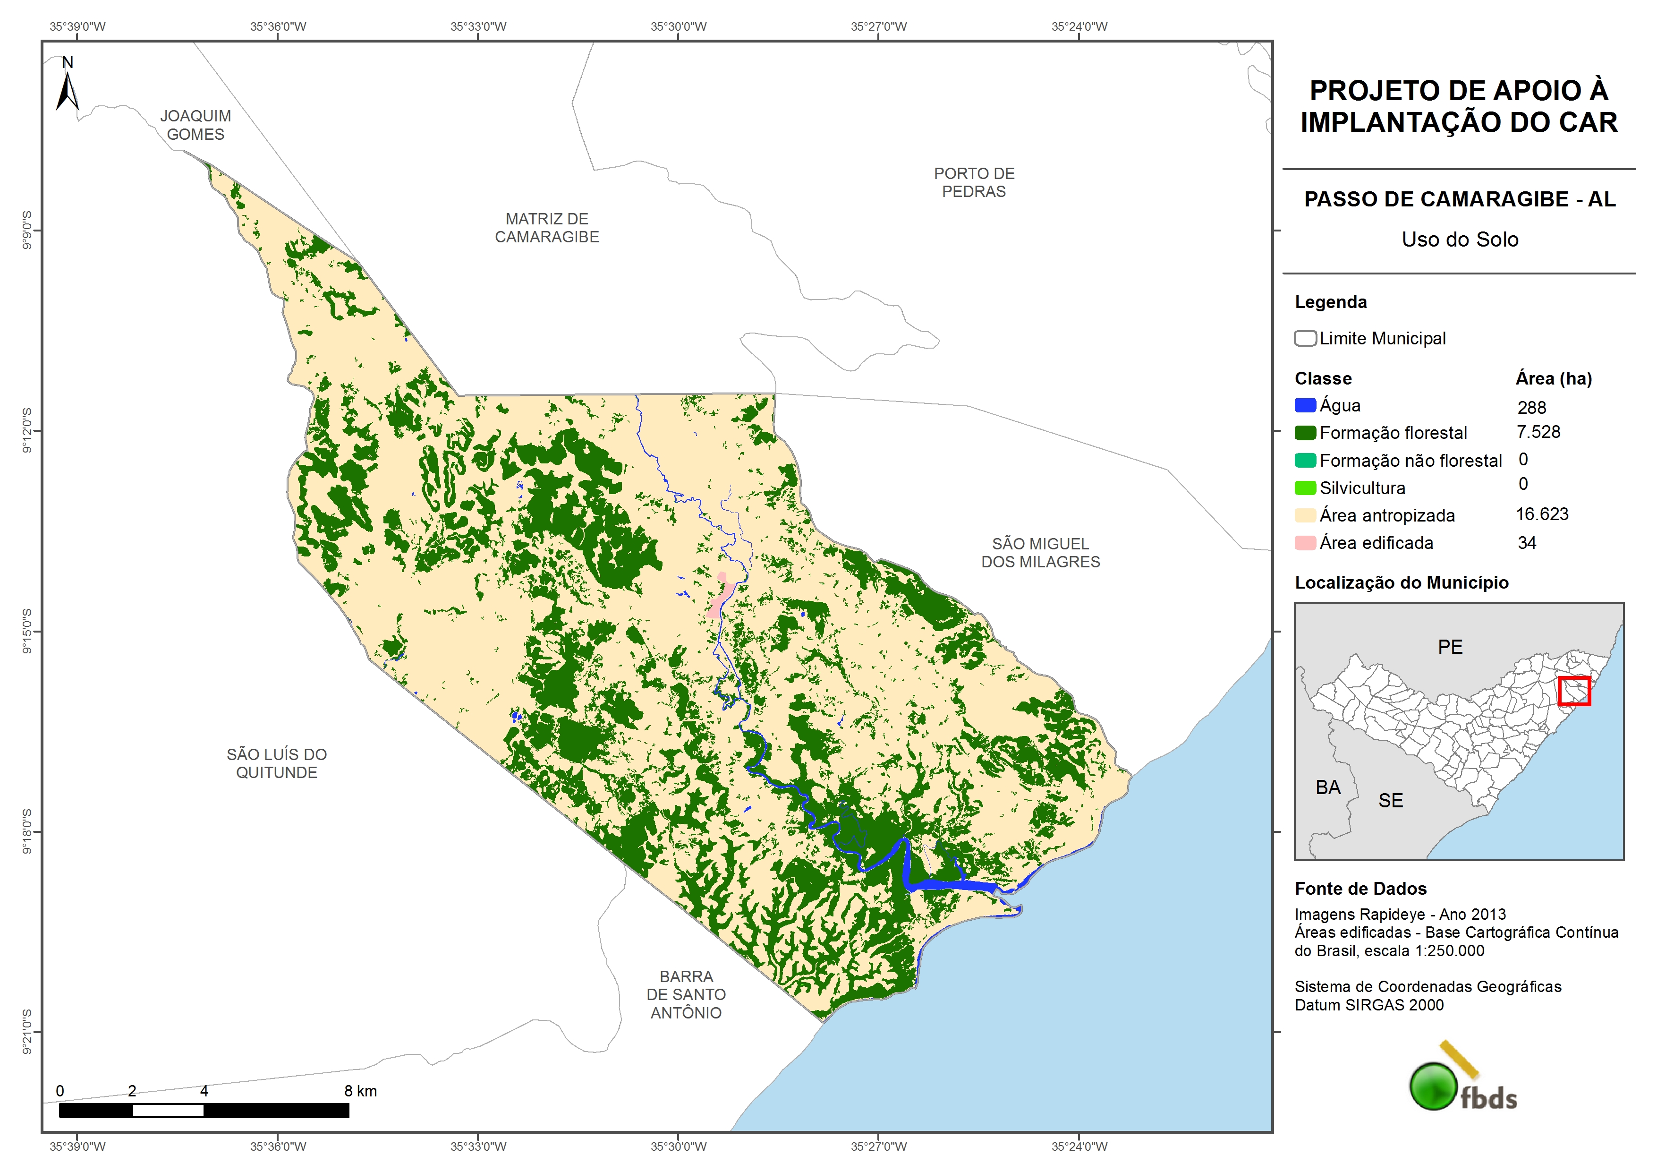Screen dimensions: 1657x1172
Task: Click the Fonte de Dados heading
Action: 1360,889
